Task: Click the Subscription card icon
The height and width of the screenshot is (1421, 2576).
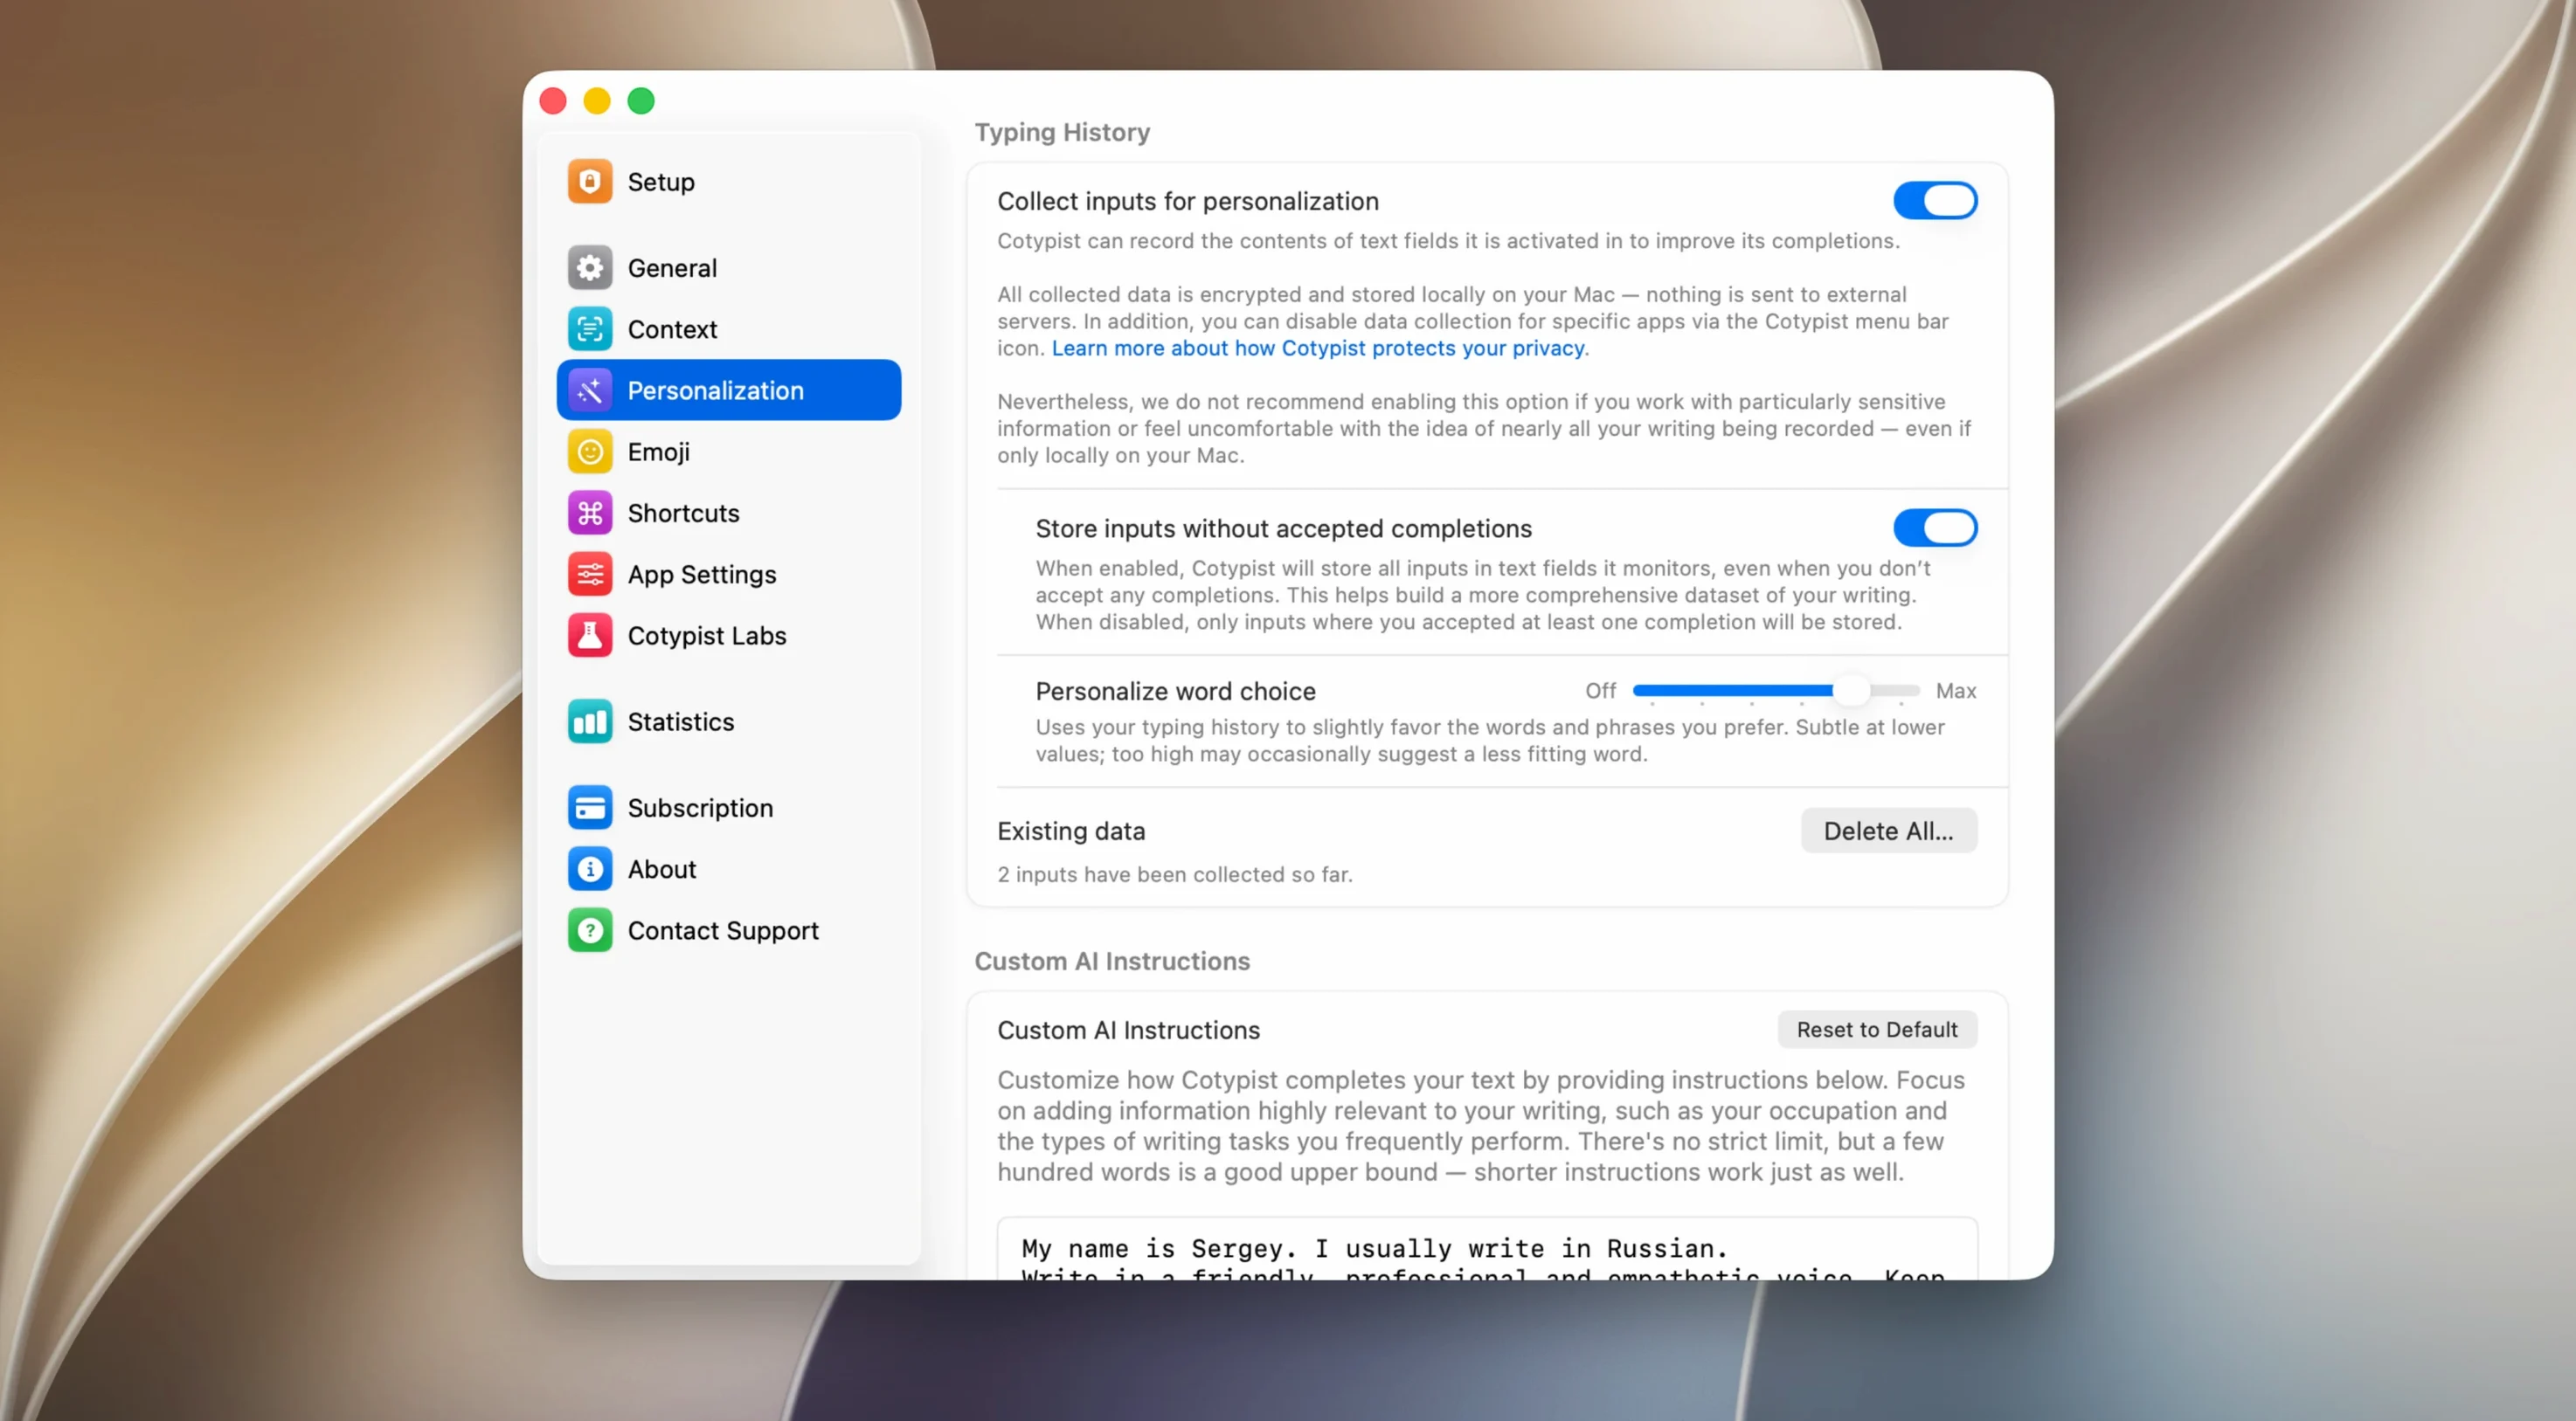Action: (590, 807)
